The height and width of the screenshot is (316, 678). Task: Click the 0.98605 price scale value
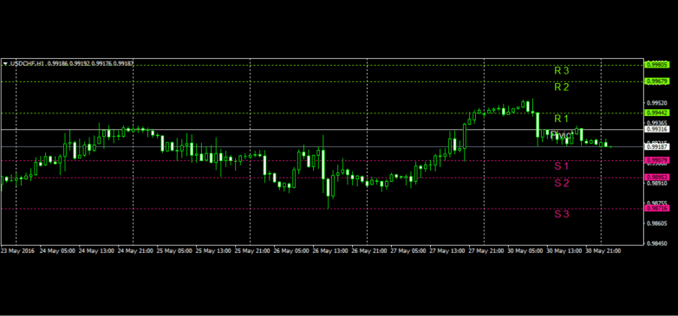tap(657, 223)
